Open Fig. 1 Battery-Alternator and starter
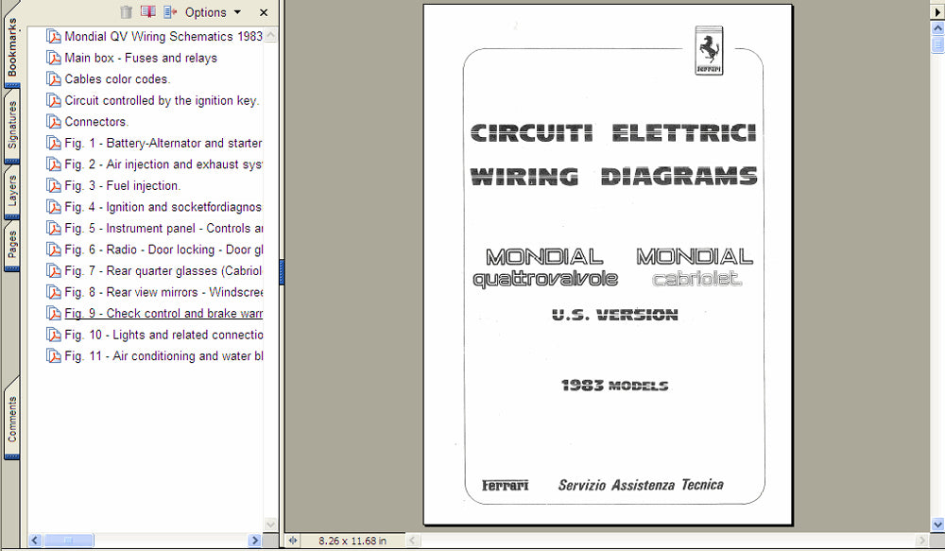The width and height of the screenshot is (945, 551). tap(163, 143)
